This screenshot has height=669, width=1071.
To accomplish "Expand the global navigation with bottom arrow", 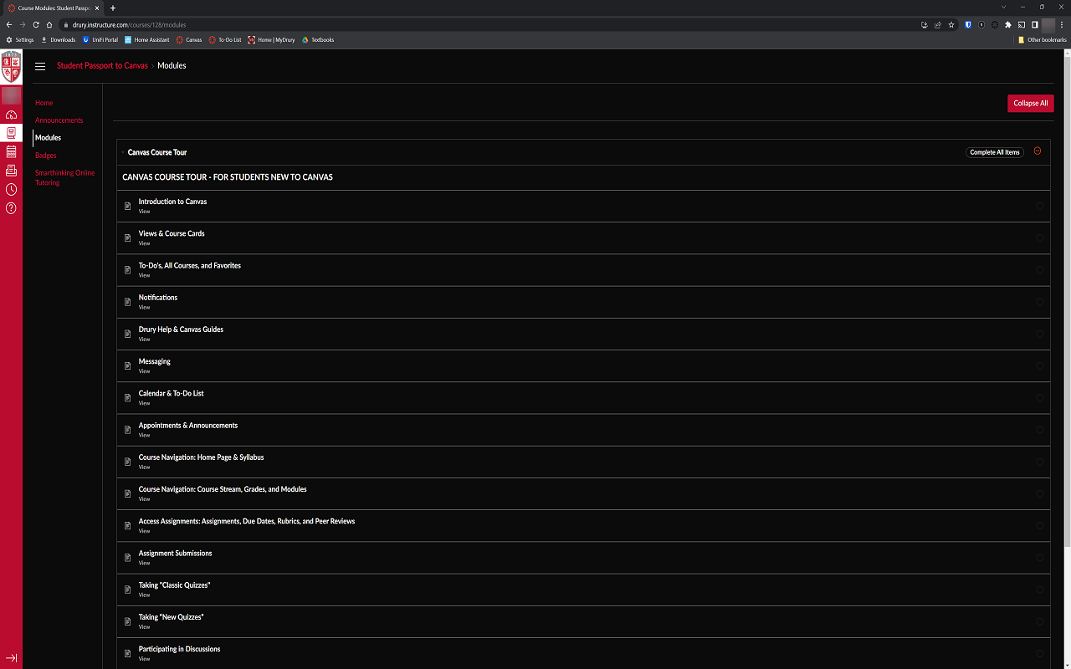I will [11, 658].
